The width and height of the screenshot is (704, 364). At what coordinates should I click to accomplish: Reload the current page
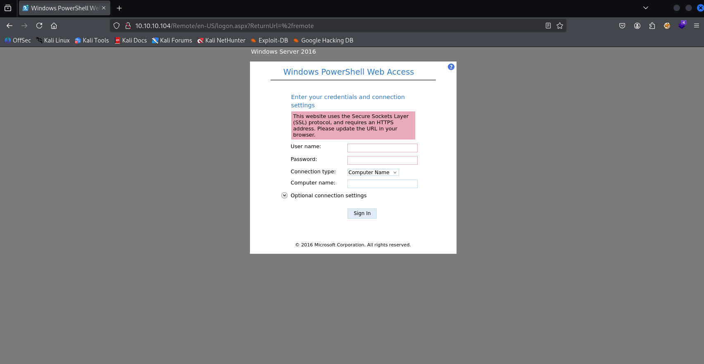(39, 26)
